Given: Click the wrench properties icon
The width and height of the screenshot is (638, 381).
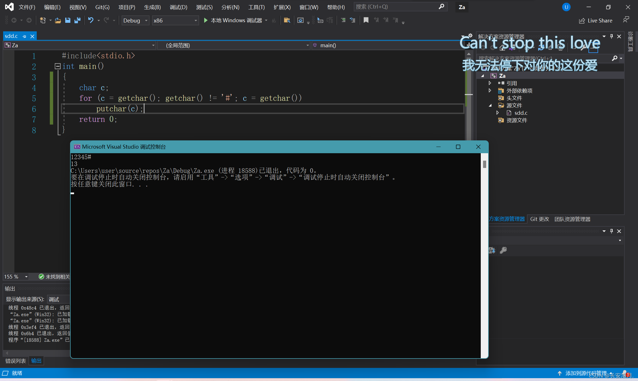Looking at the screenshot, I should coord(503,250).
